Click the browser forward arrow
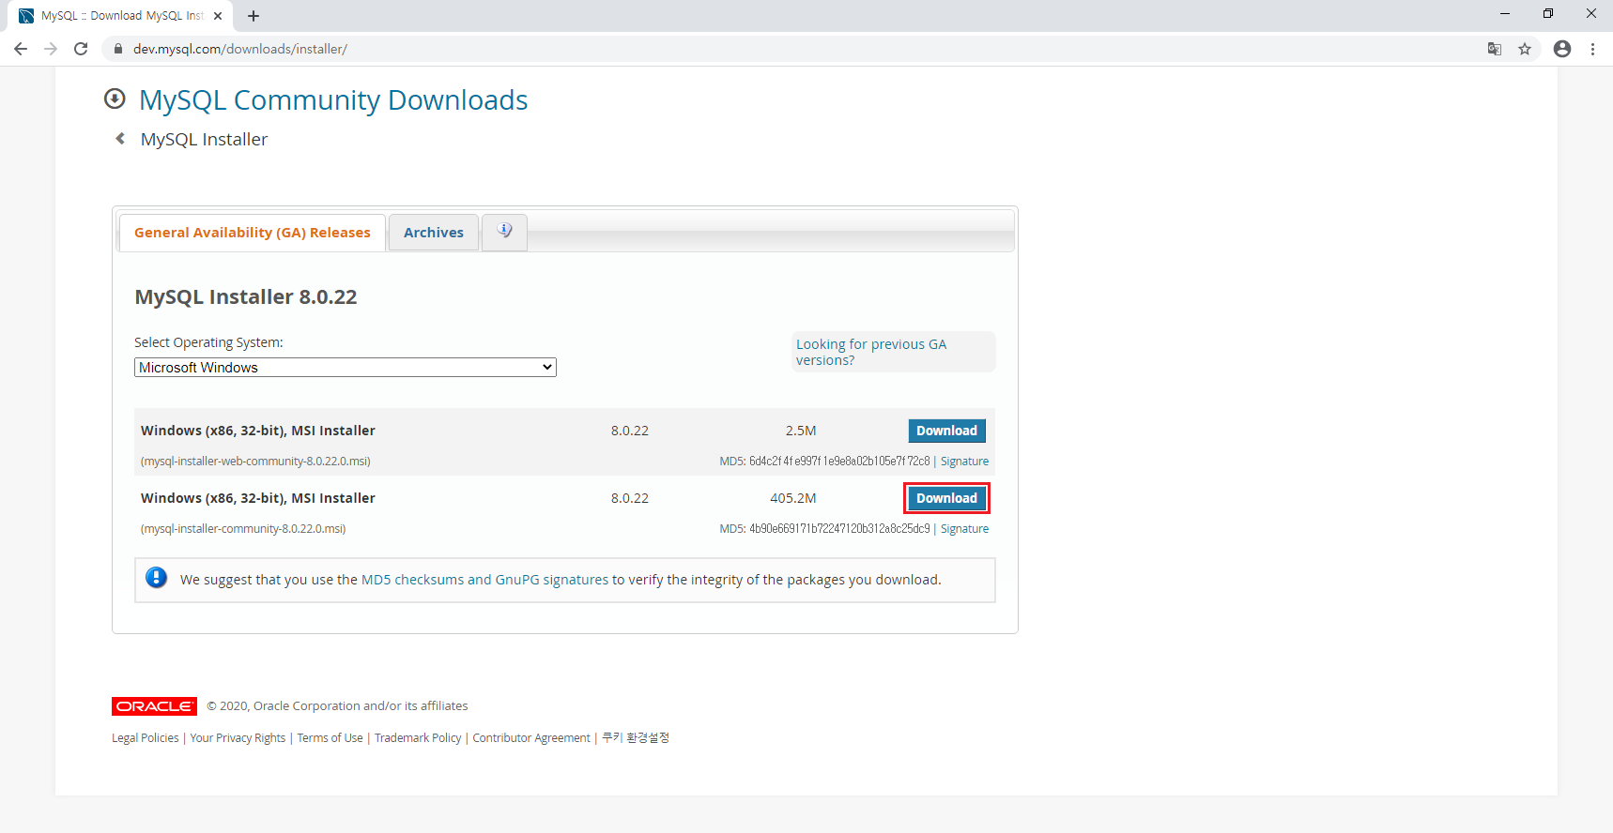 coord(51,49)
